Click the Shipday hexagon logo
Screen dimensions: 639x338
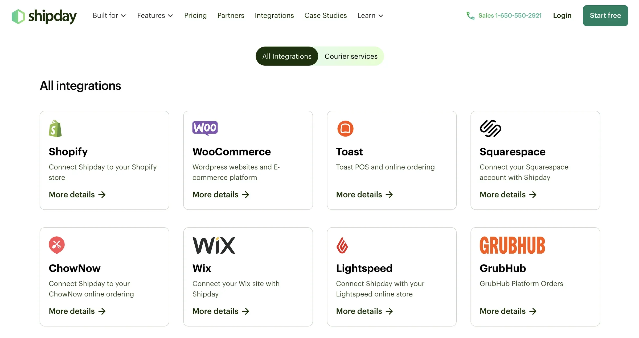(18, 16)
